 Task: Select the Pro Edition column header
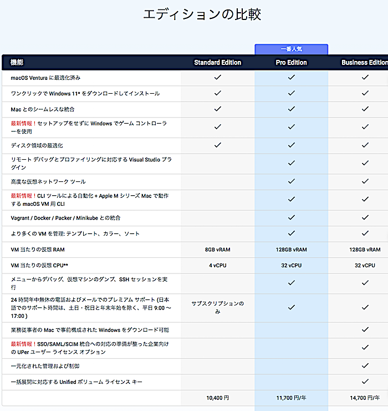pos(291,63)
